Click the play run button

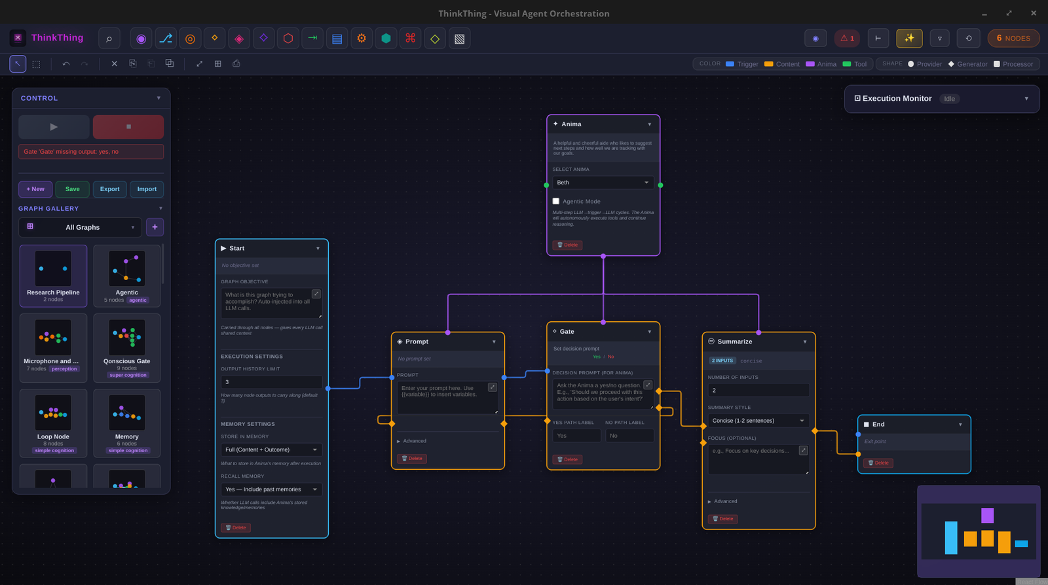[x=54, y=127]
